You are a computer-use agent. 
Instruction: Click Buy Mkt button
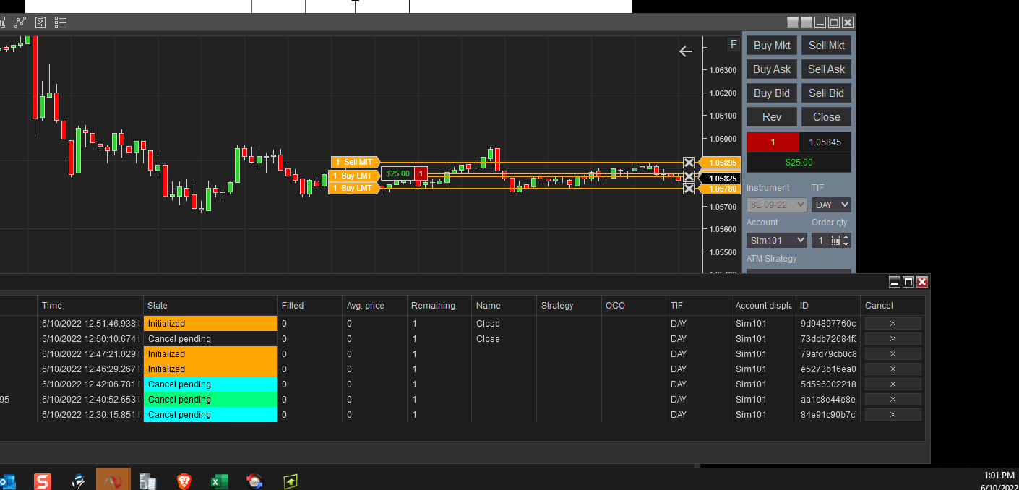(772, 46)
